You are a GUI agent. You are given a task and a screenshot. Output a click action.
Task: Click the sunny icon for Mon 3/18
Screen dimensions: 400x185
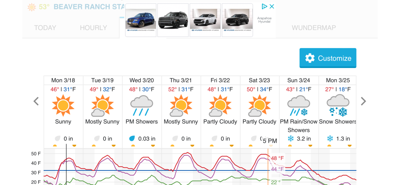coord(63,105)
